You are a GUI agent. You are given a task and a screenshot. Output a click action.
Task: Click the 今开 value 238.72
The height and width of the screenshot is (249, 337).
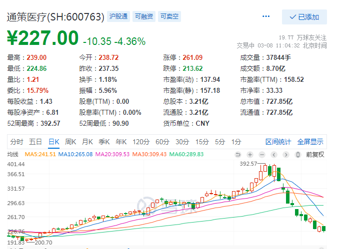click(108, 57)
